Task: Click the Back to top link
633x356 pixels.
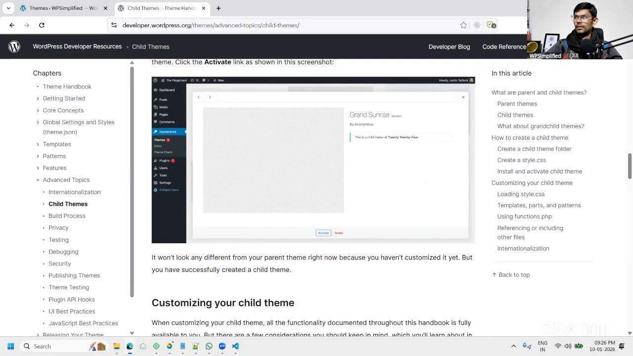Action: (511, 275)
